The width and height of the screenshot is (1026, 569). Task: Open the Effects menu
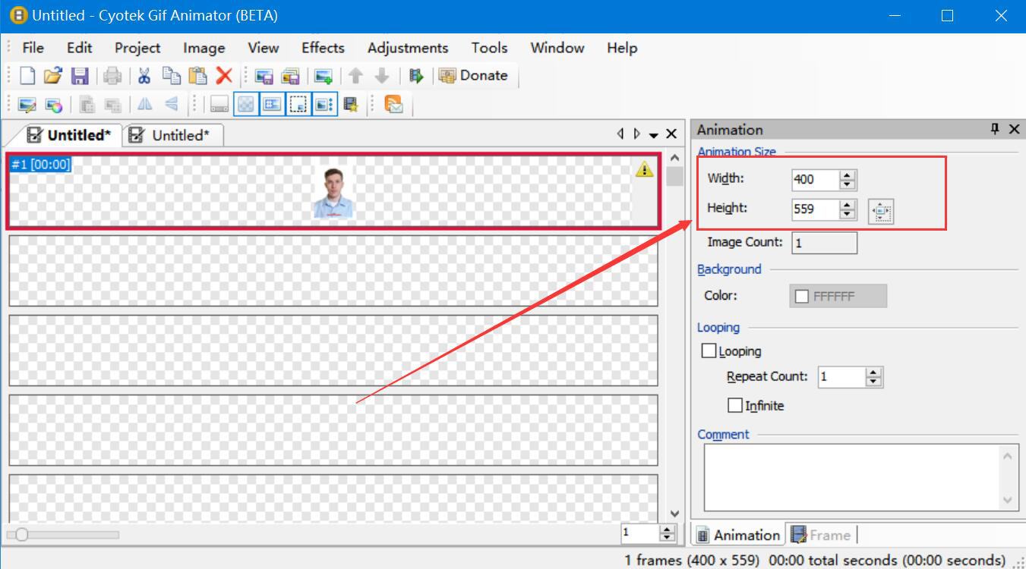coord(323,48)
